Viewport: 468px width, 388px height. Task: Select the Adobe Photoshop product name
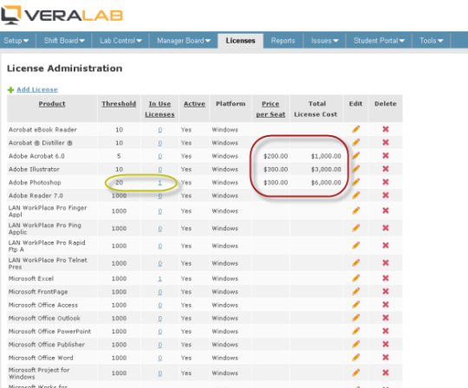[x=35, y=183]
